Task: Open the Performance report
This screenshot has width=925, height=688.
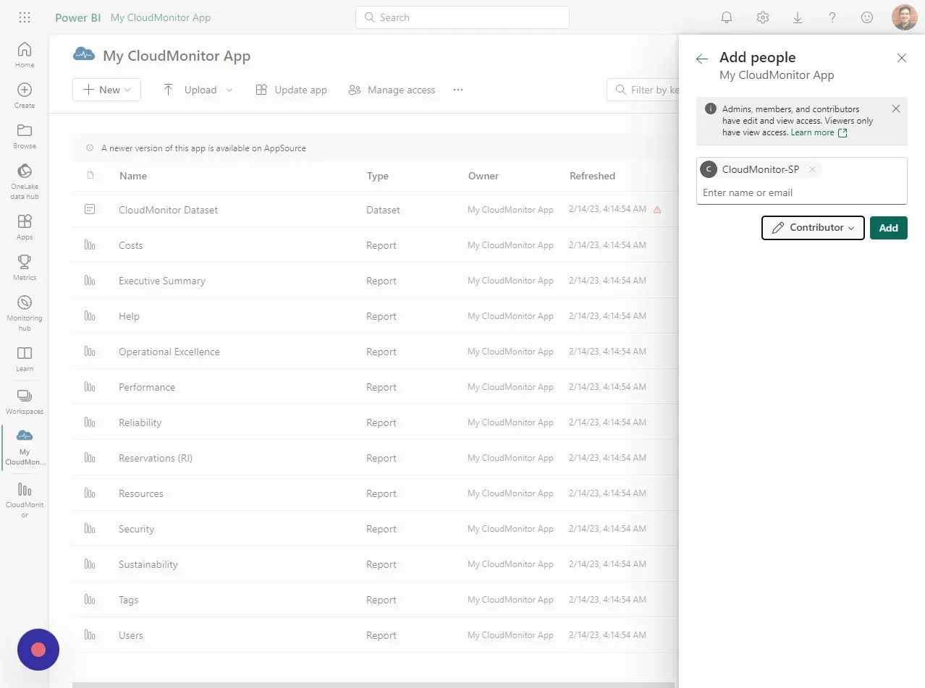Action: (147, 387)
